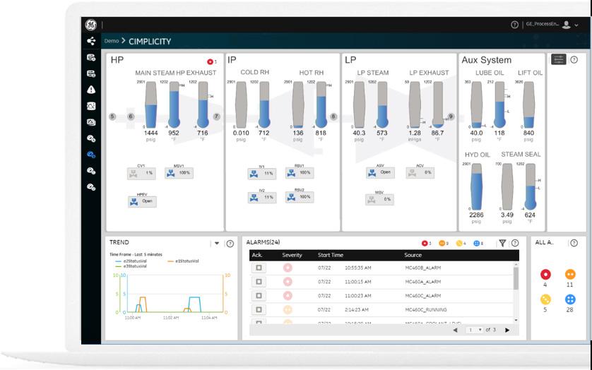This screenshot has height=370, width=592.
Task: Click help icon next to settings sliders
Action: (574, 59)
